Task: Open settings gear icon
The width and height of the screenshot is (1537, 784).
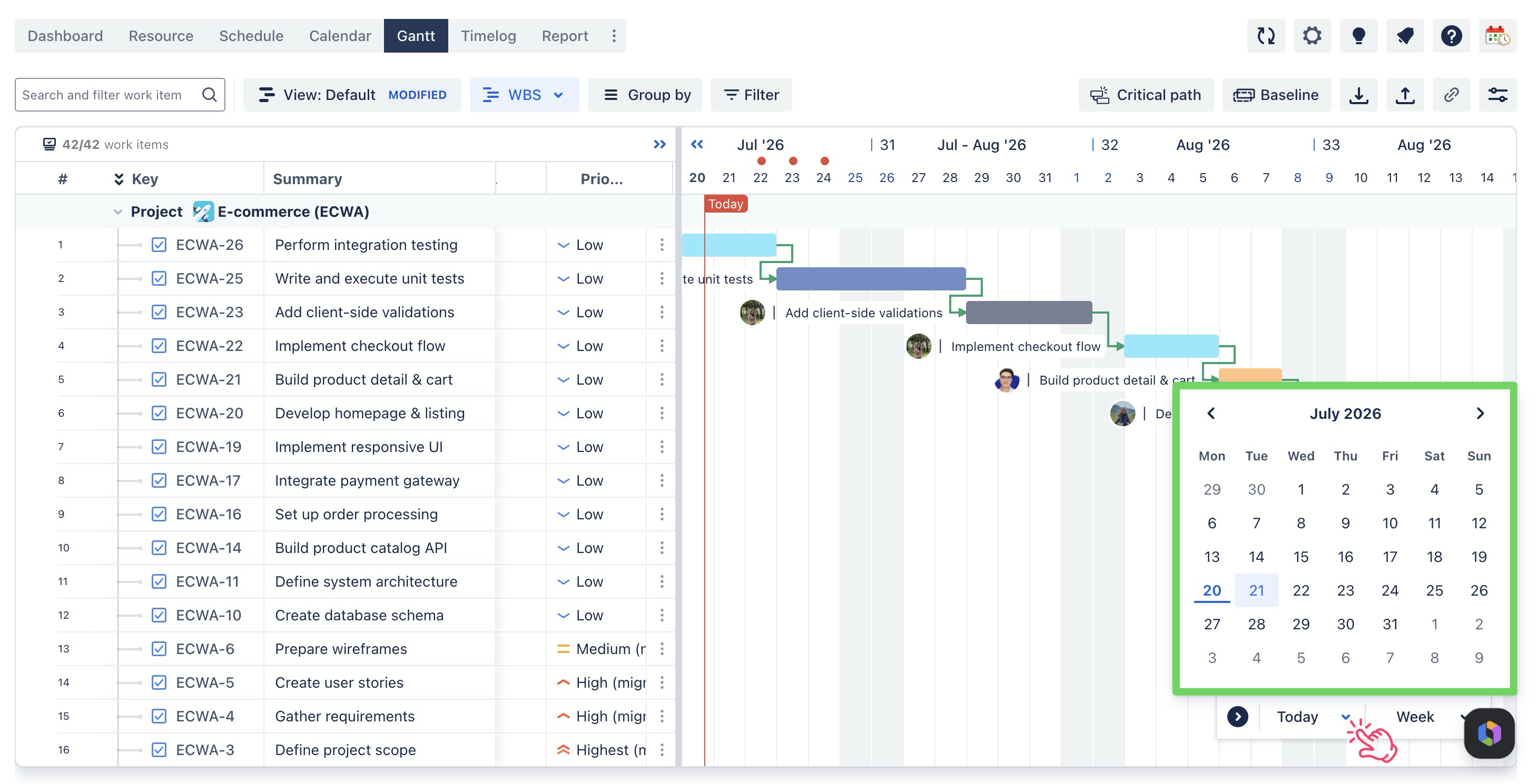Action: pos(1312,36)
